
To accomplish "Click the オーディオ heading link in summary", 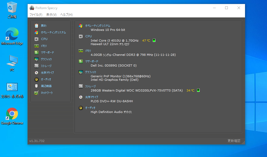I will [90, 108].
